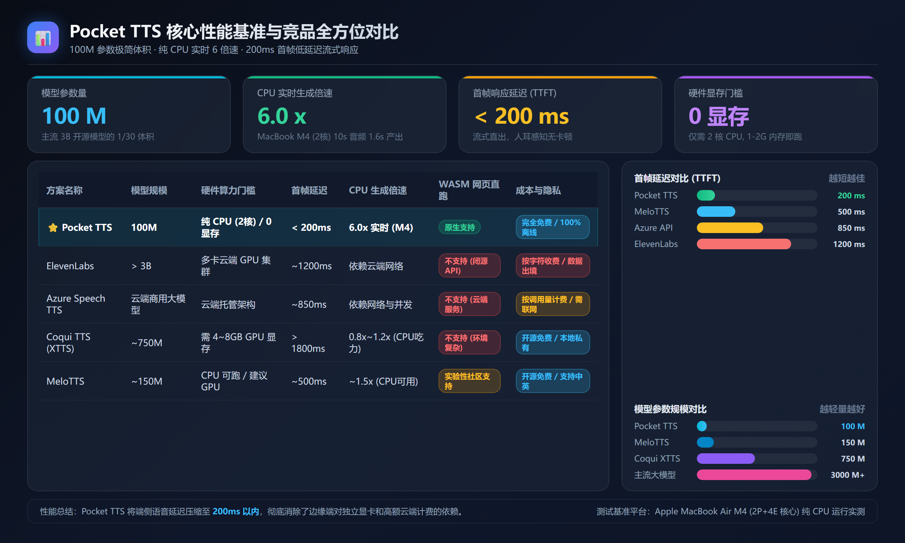Click the bar chart logo icon

click(43, 37)
